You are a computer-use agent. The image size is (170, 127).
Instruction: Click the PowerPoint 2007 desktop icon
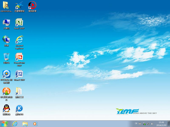pyautogui.click(x=19, y=57)
